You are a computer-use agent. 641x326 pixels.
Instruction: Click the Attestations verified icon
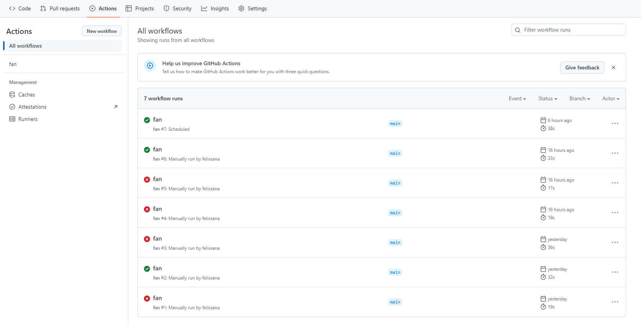click(x=12, y=107)
